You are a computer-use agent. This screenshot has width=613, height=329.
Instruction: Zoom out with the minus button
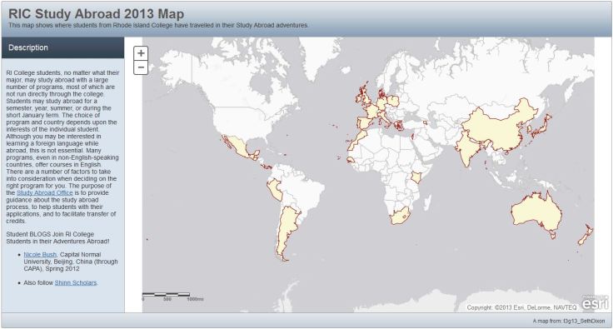tap(141, 67)
